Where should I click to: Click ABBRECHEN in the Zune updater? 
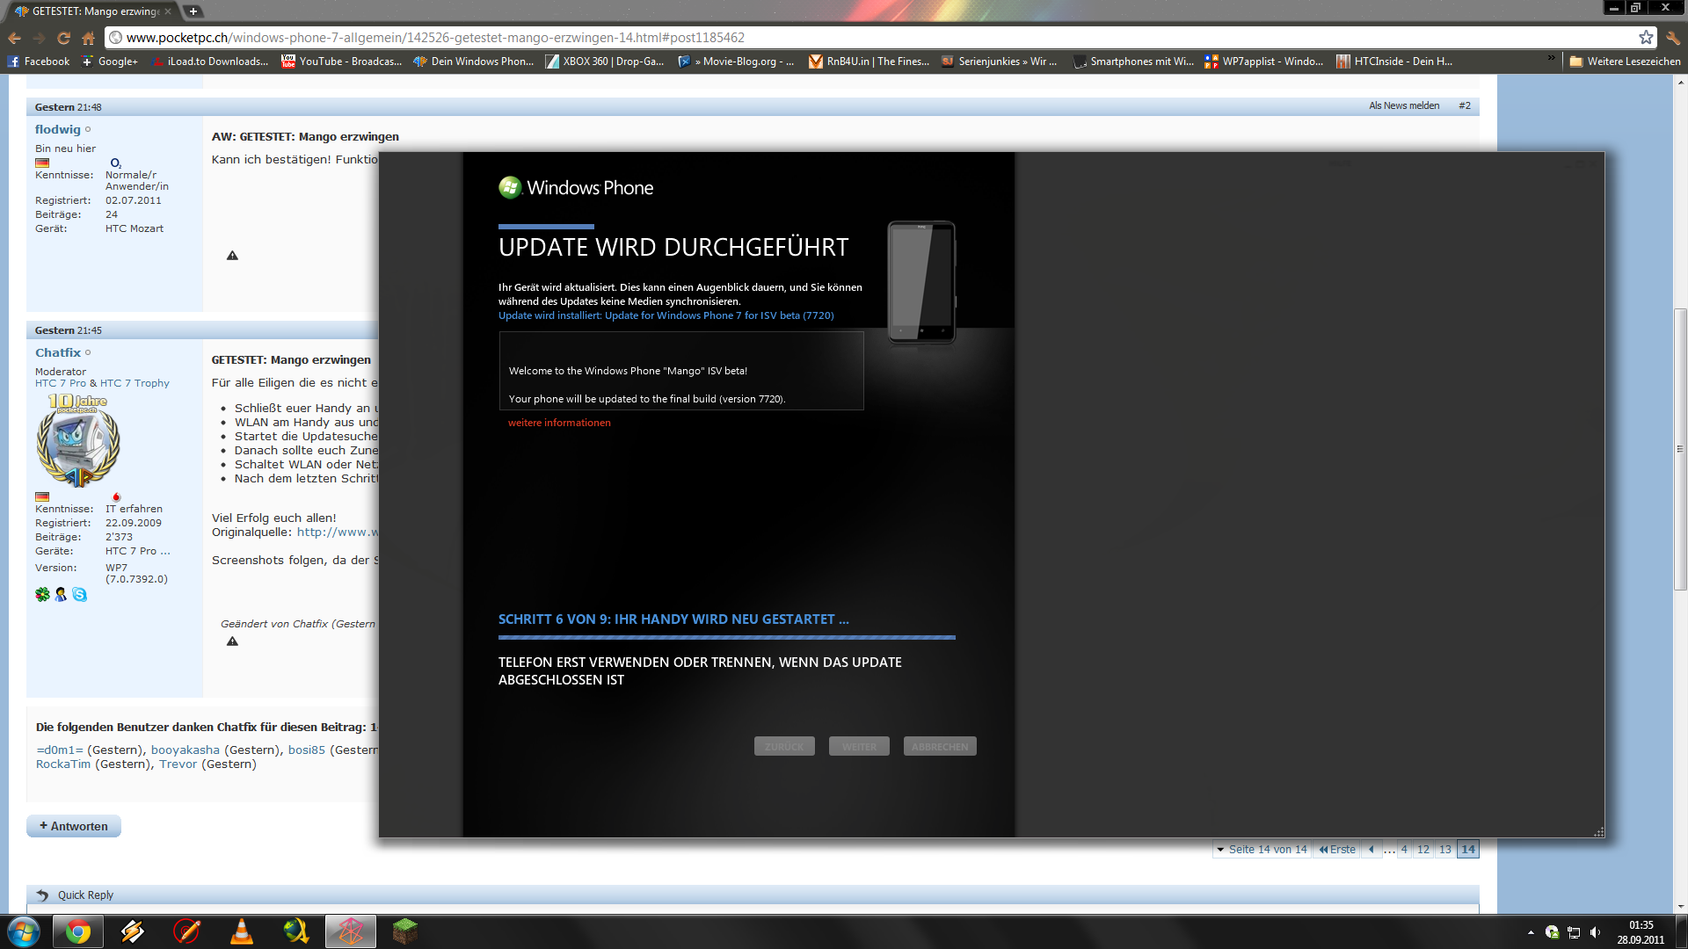coord(940,746)
